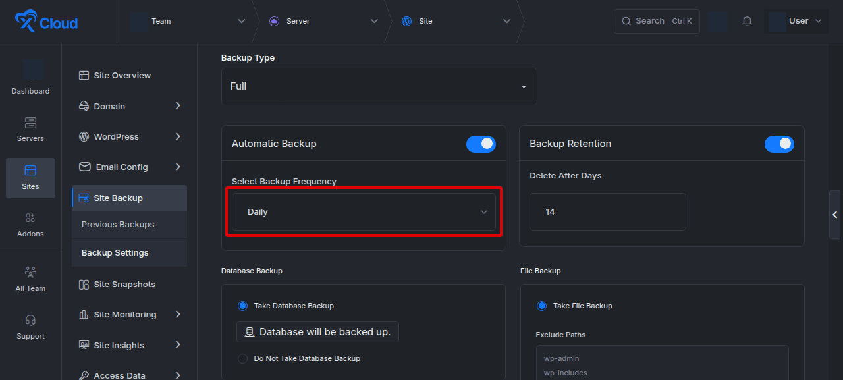Click the user avatar
Image resolution: width=843 pixels, height=380 pixels.
point(777,21)
